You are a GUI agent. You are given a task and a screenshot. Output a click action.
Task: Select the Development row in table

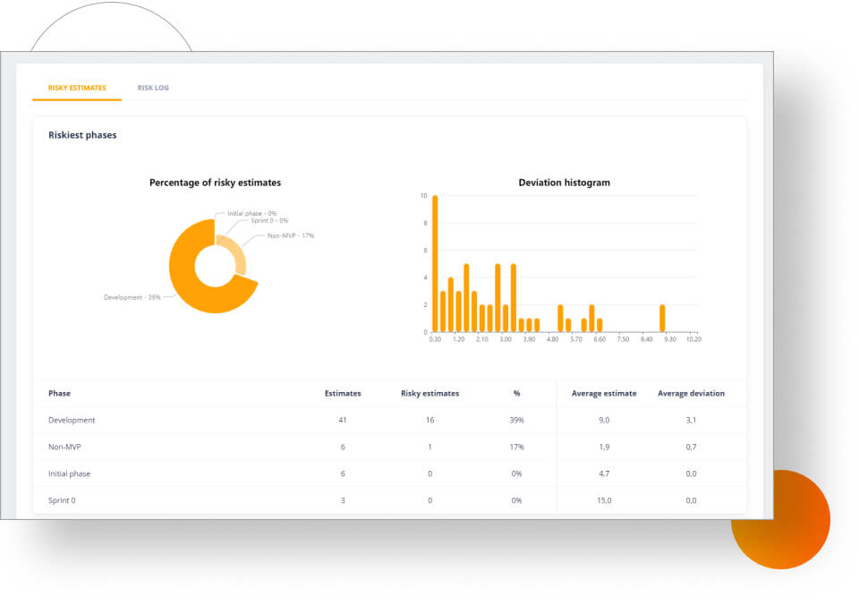pos(72,420)
